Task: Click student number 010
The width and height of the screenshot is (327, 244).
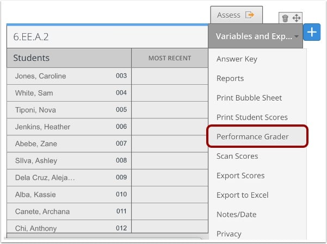Action: pos(121,194)
